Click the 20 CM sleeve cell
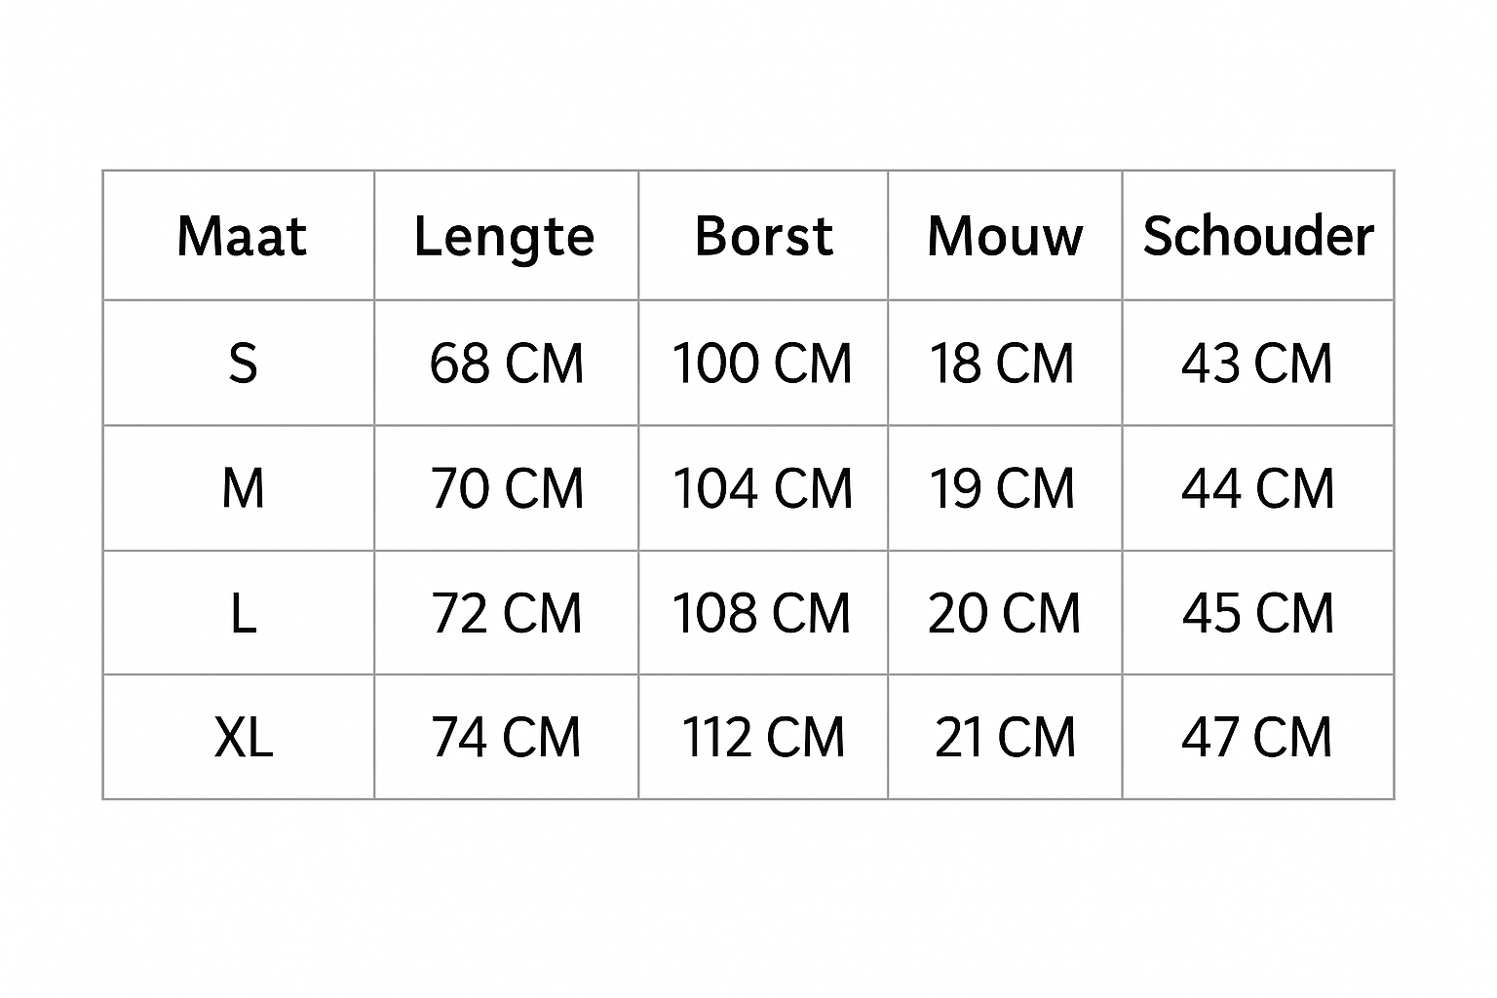 point(1004,613)
